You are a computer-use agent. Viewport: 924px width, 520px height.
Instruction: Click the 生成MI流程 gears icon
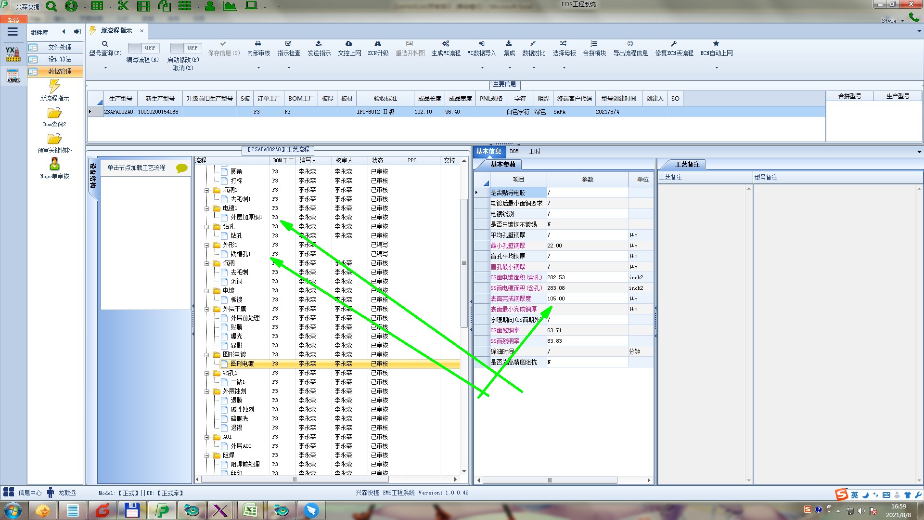pyautogui.click(x=446, y=44)
